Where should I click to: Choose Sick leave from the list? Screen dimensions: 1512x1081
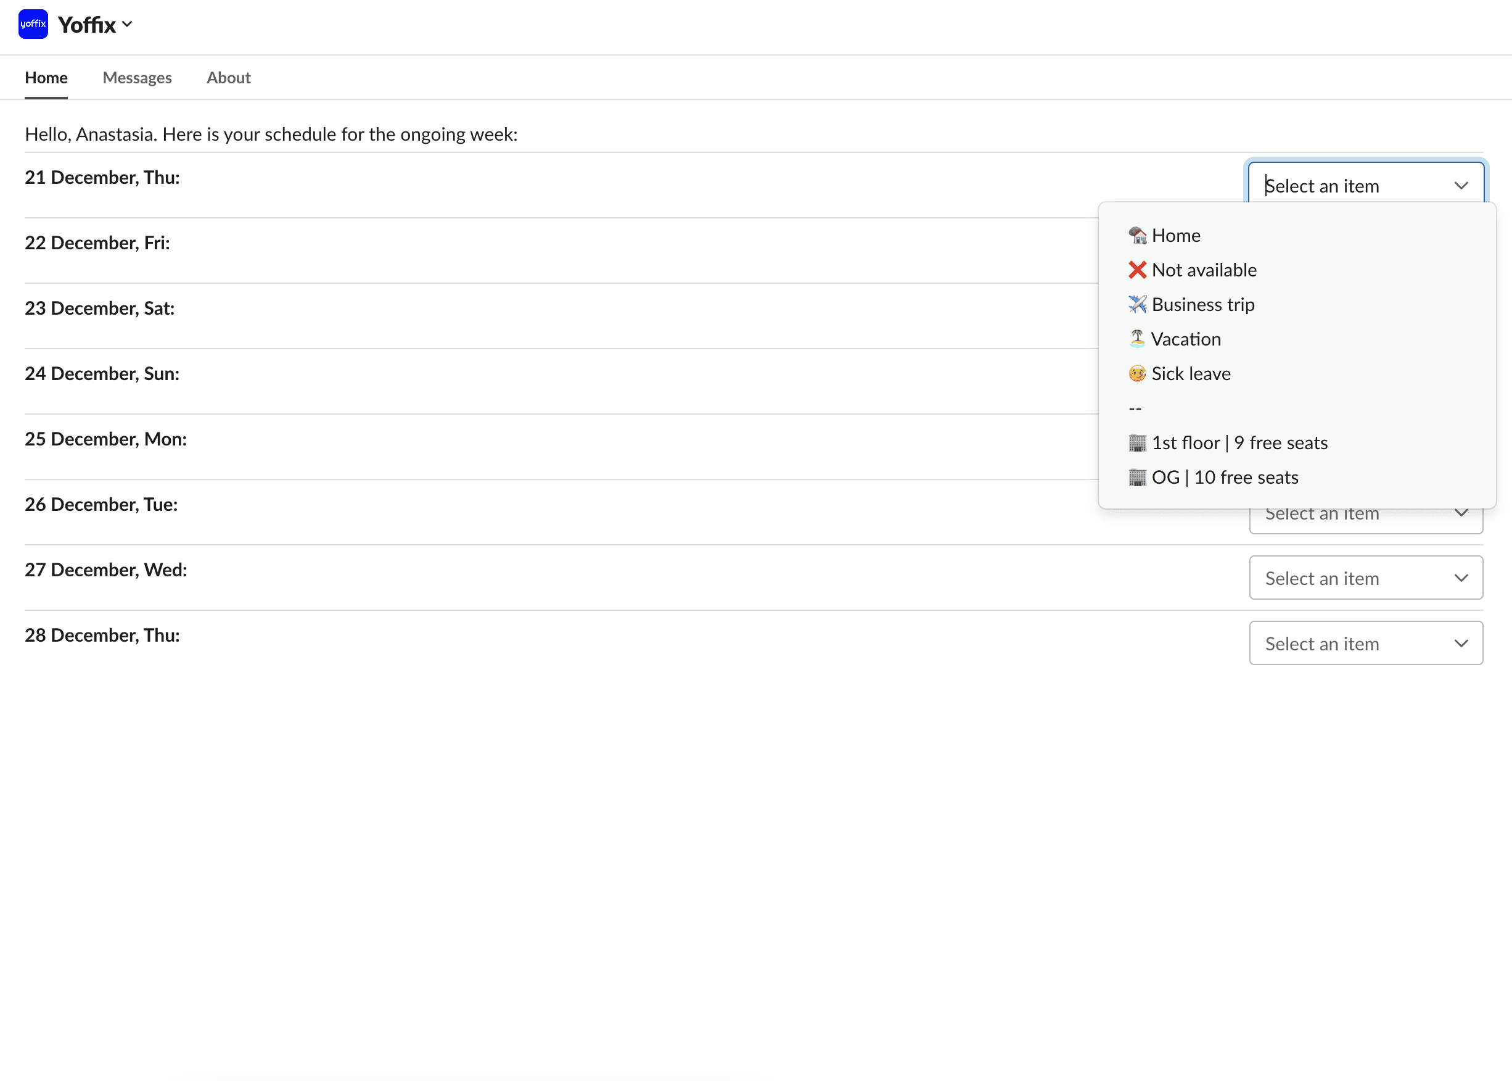click(x=1297, y=373)
